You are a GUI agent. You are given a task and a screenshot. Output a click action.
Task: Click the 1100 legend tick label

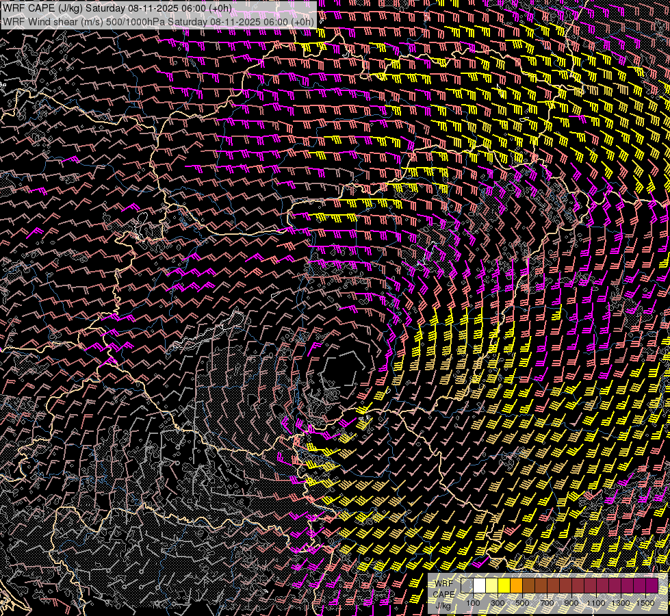click(596, 603)
